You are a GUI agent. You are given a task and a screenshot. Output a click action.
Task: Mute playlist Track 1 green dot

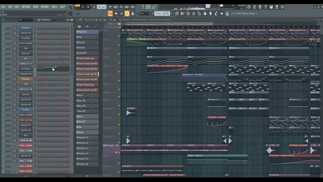(x=119, y=36)
